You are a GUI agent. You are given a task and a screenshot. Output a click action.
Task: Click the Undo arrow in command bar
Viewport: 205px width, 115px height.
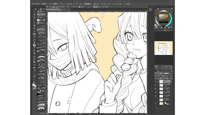[68, 7]
